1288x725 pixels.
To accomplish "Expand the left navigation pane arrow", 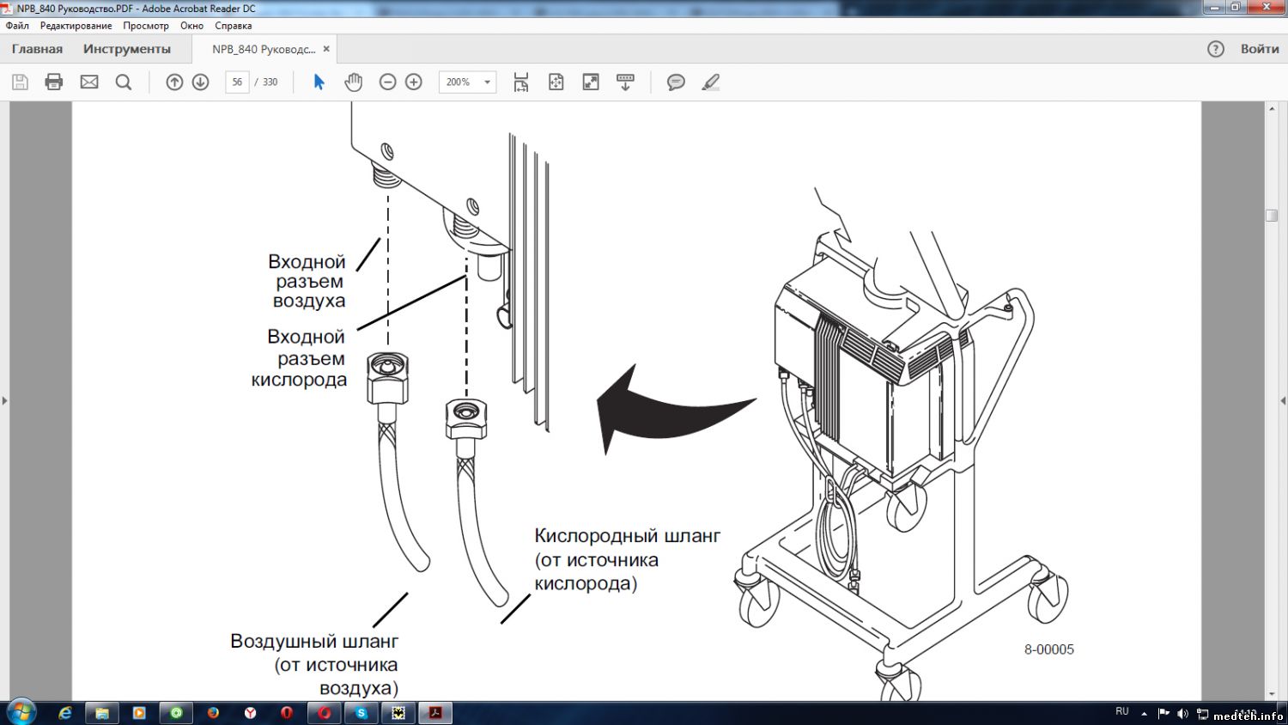I will pos(4,400).
